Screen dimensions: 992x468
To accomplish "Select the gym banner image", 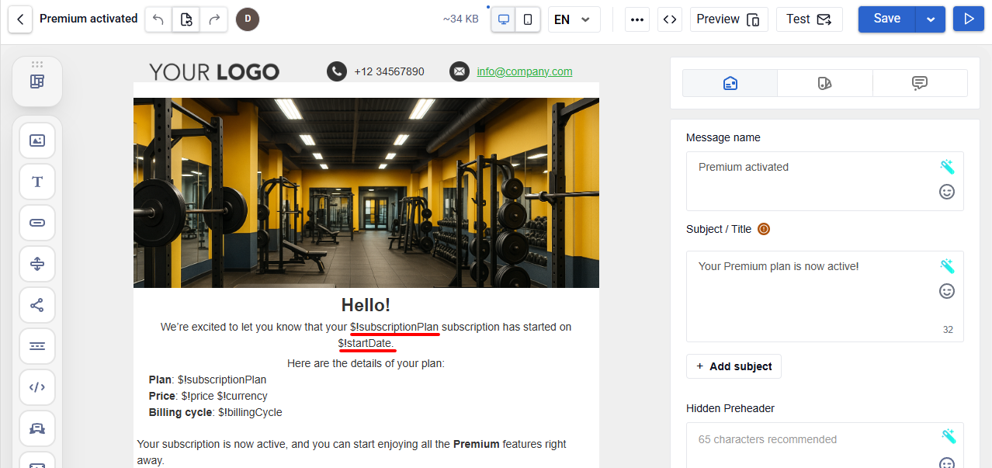I will [366, 192].
